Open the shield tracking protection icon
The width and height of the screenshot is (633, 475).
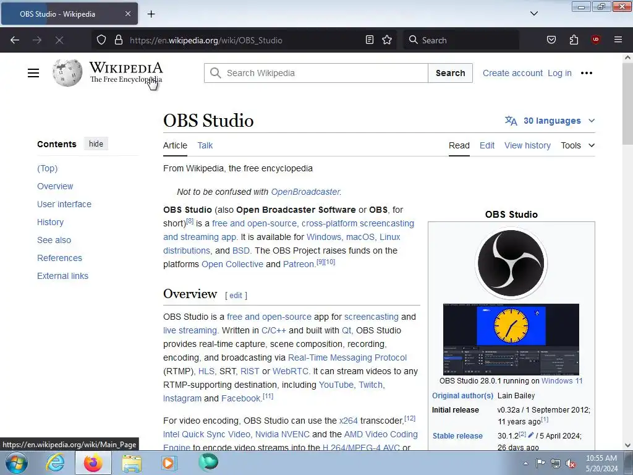[101, 40]
